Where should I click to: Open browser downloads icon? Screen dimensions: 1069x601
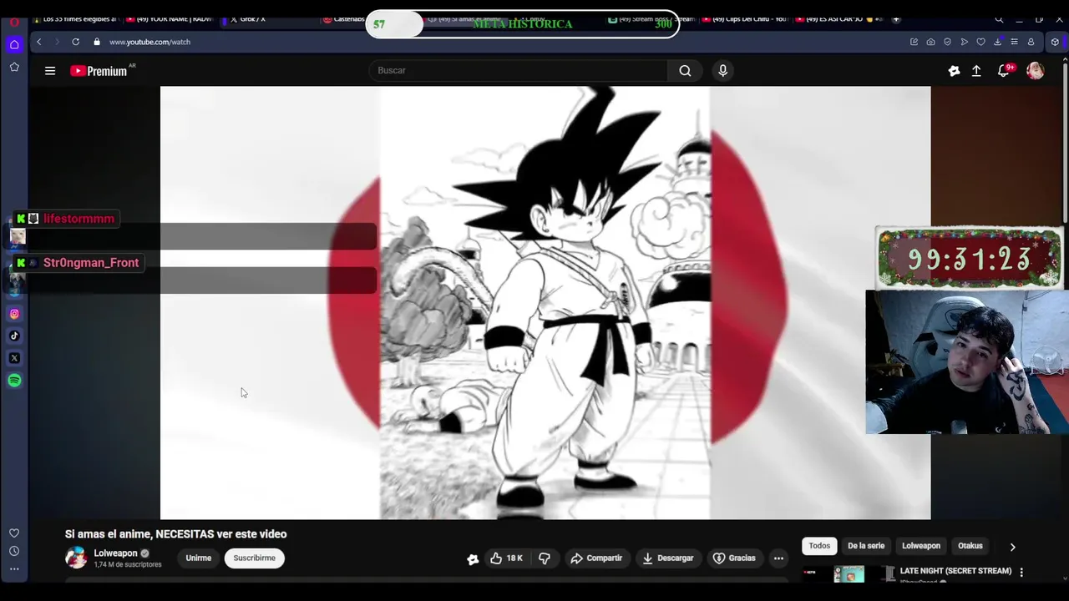[x=997, y=42]
